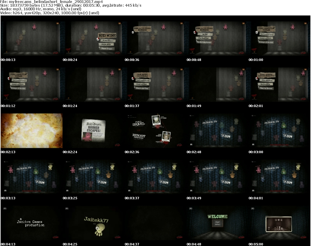This screenshot has height=246, width=311.
Task: Select the 00:05:00 timestamp label
Action: click(256, 244)
